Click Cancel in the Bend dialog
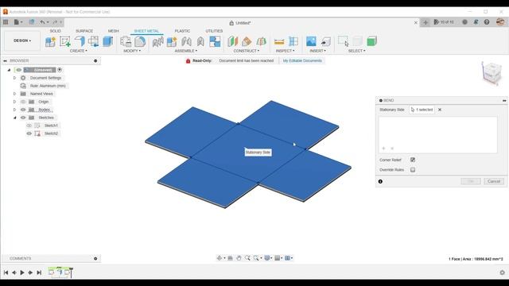Screen dimensions: 509x286 494,181
